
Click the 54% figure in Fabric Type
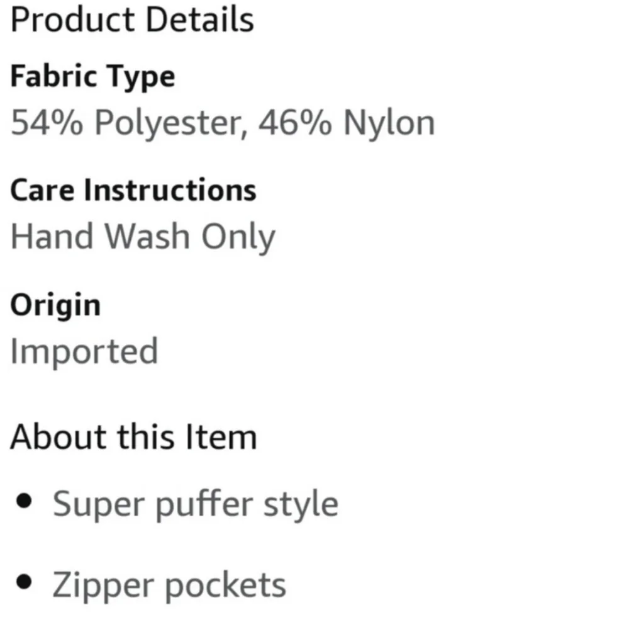pos(47,123)
